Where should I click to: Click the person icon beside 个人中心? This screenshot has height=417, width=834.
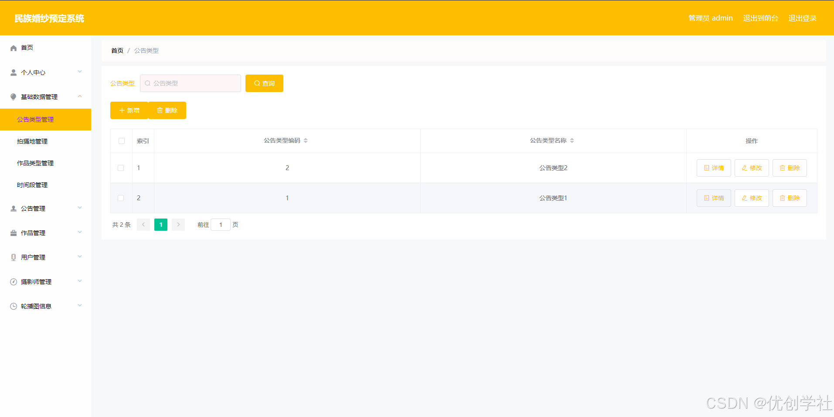coord(14,72)
